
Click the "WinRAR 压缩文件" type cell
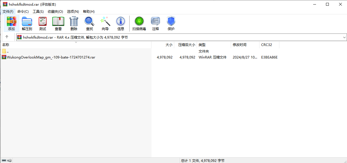pyautogui.click(x=213, y=57)
